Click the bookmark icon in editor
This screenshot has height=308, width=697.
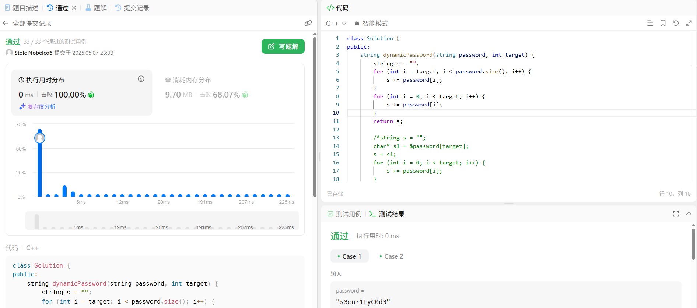(663, 23)
